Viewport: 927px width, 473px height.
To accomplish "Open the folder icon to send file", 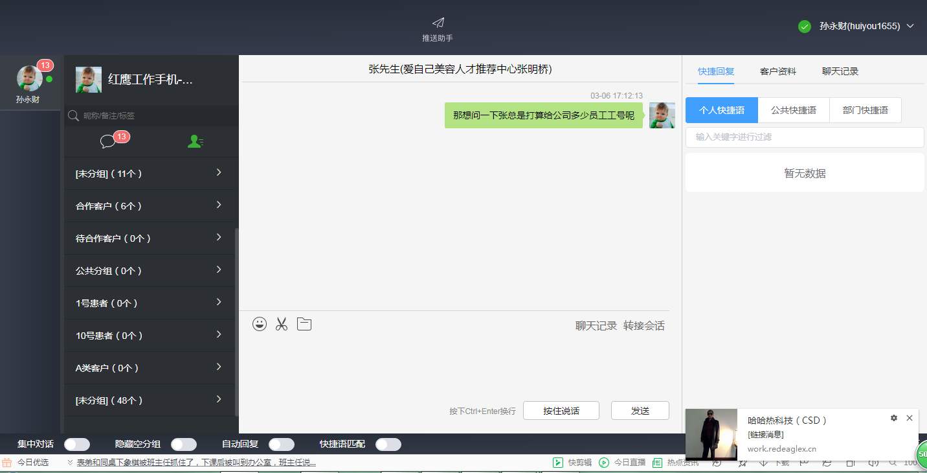I will pos(304,324).
